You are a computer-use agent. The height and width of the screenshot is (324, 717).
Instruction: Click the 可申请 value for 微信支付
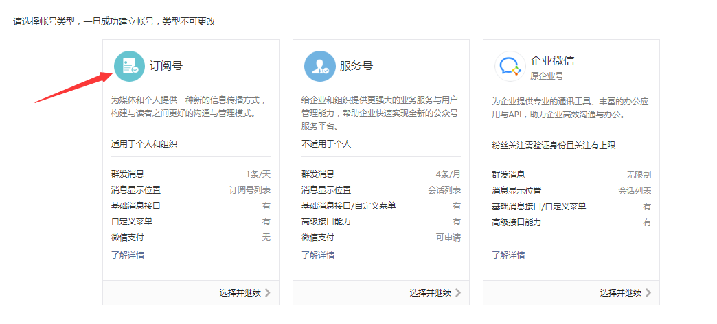tap(448, 238)
